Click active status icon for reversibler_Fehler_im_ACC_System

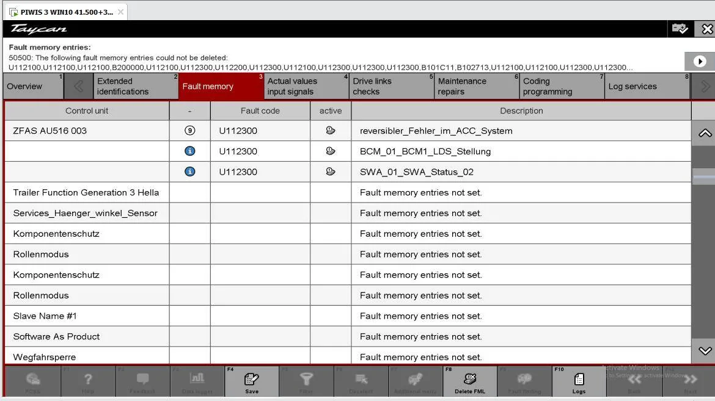[331, 131]
